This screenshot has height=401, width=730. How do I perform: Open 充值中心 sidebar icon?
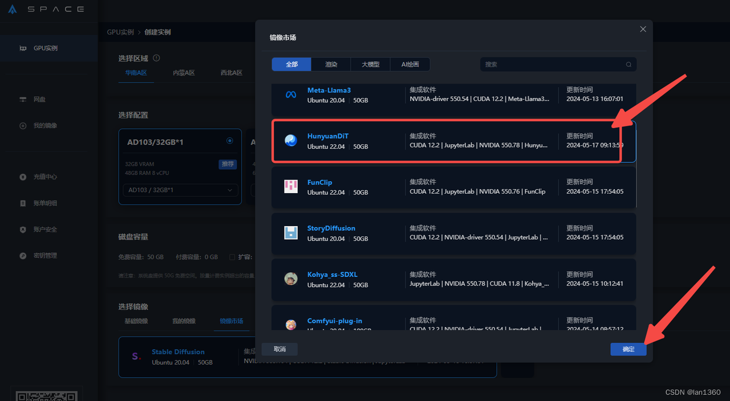pyautogui.click(x=23, y=177)
